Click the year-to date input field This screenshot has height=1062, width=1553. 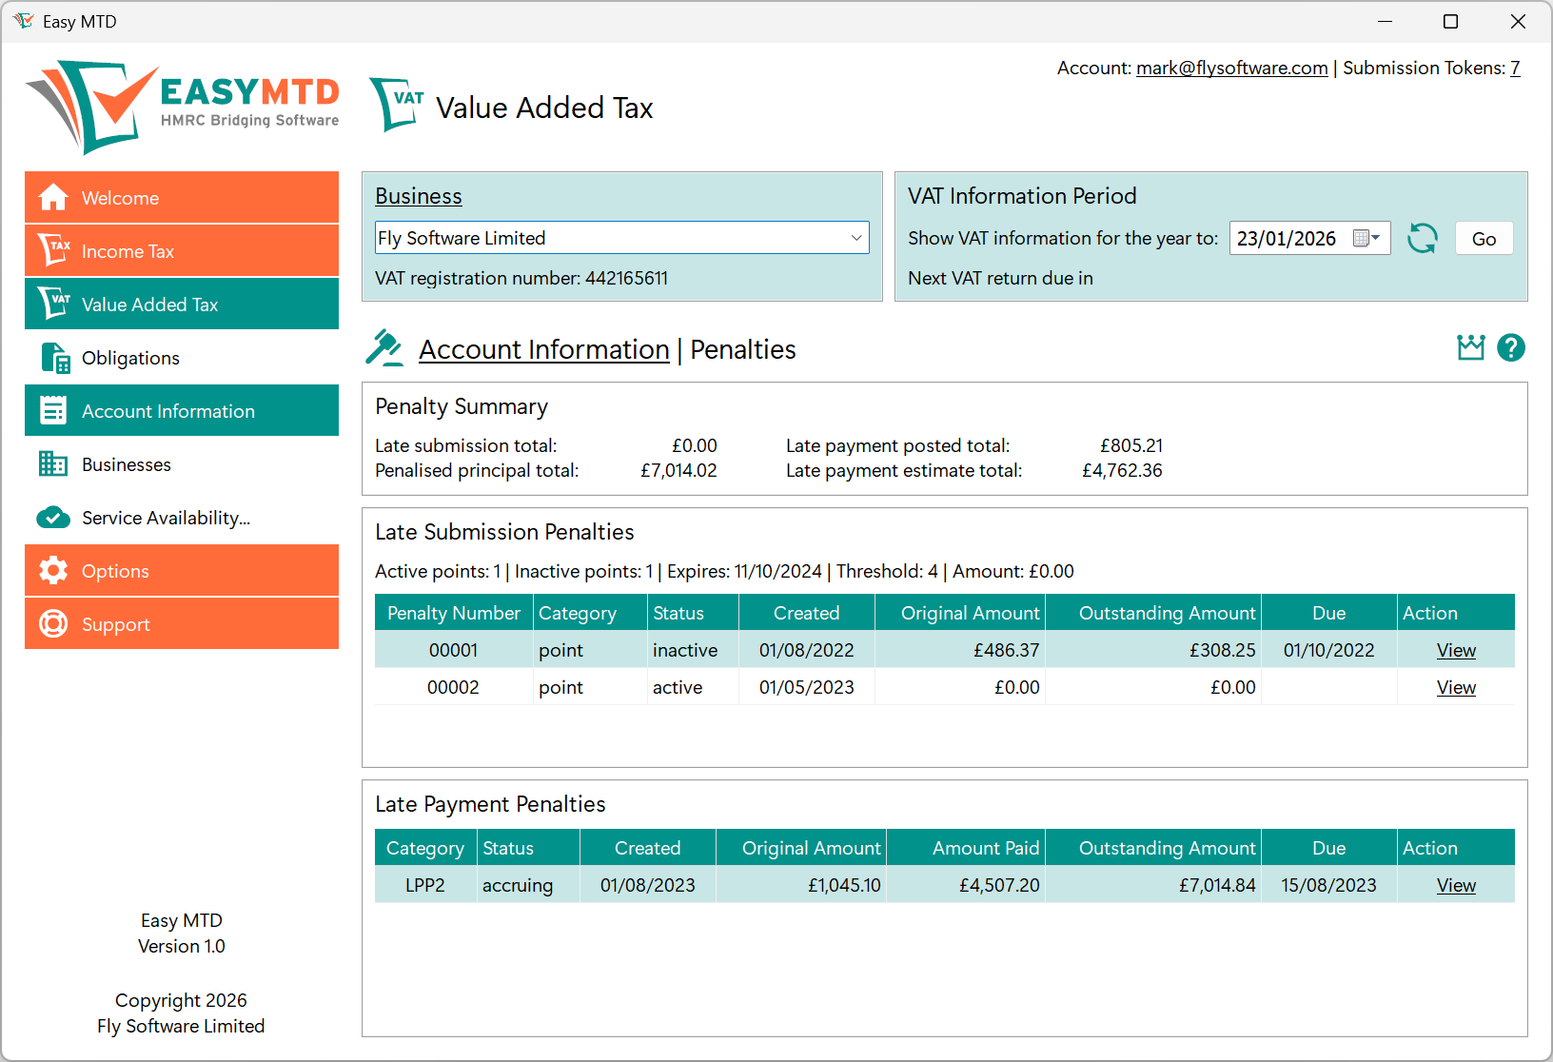(x=1287, y=239)
